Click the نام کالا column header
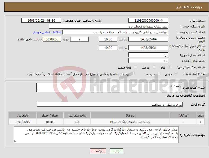This screenshot has width=209, height=158. click(x=130, y=115)
